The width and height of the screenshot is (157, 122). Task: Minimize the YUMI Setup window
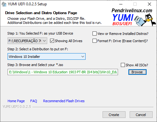coord(121,4)
